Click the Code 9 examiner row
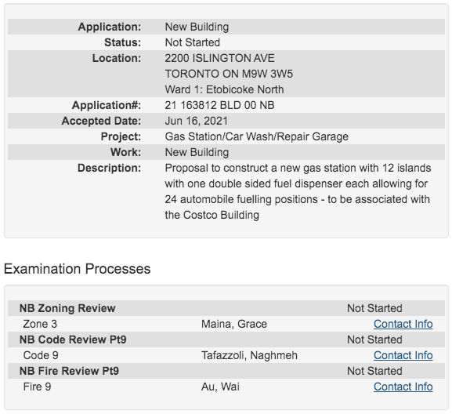452x414 pixels. pyautogui.click(x=226, y=355)
